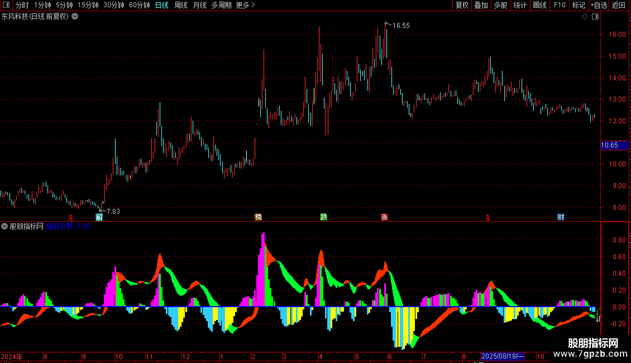This screenshot has height=363, width=631.
Task: Expand the 更多 periods menu
Action: (x=246, y=5)
